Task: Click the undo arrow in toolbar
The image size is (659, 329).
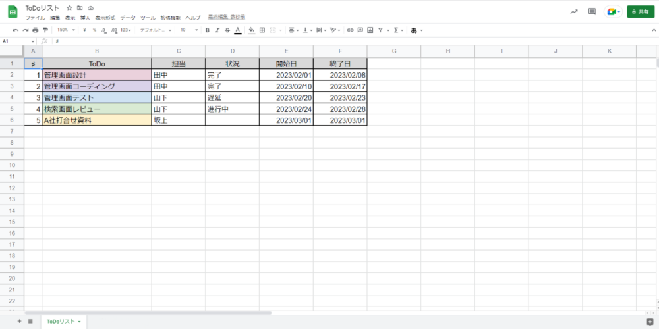Action: point(15,30)
